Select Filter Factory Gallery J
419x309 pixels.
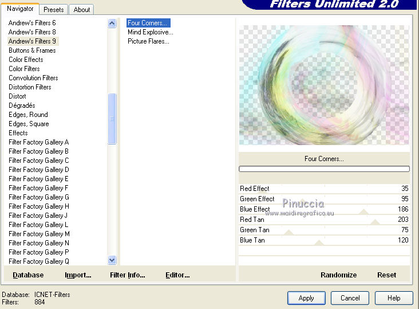[x=38, y=216]
